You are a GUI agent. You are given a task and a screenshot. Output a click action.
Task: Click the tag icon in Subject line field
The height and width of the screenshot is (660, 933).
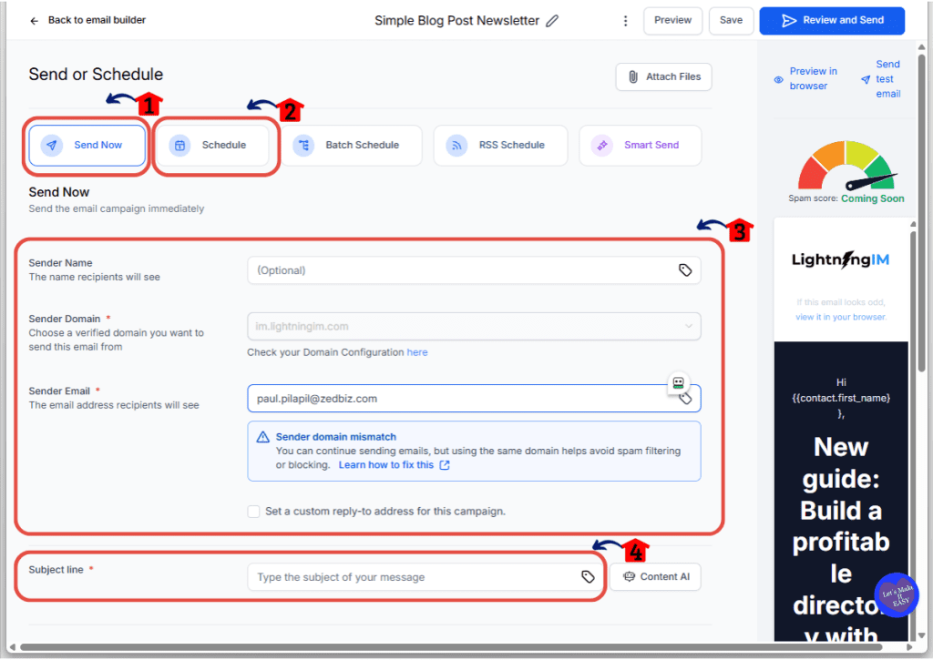coord(588,576)
